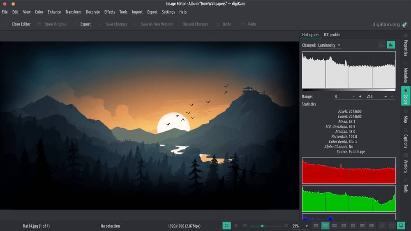Open the View menu
The image size is (411, 231).
(27, 12)
